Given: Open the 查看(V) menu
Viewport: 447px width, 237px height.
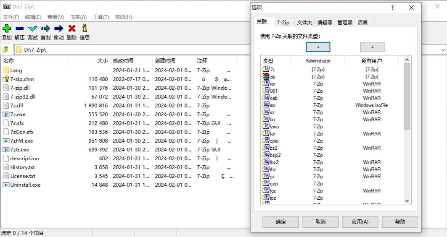Looking at the screenshot, I should [x=56, y=17].
